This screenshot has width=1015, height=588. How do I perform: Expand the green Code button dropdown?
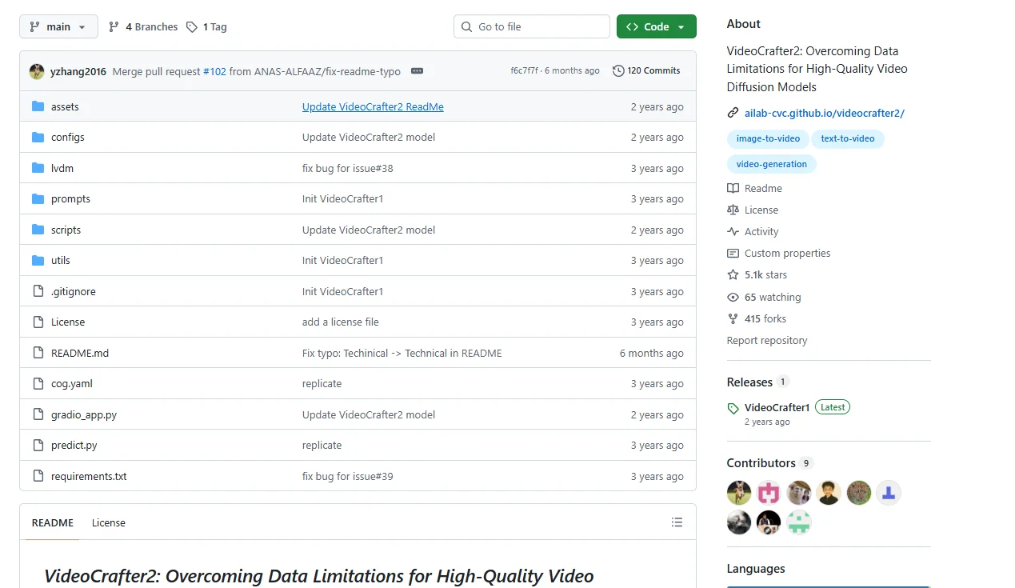coord(656,26)
